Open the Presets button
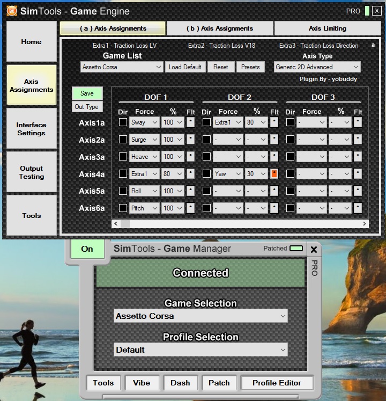 tap(250, 67)
